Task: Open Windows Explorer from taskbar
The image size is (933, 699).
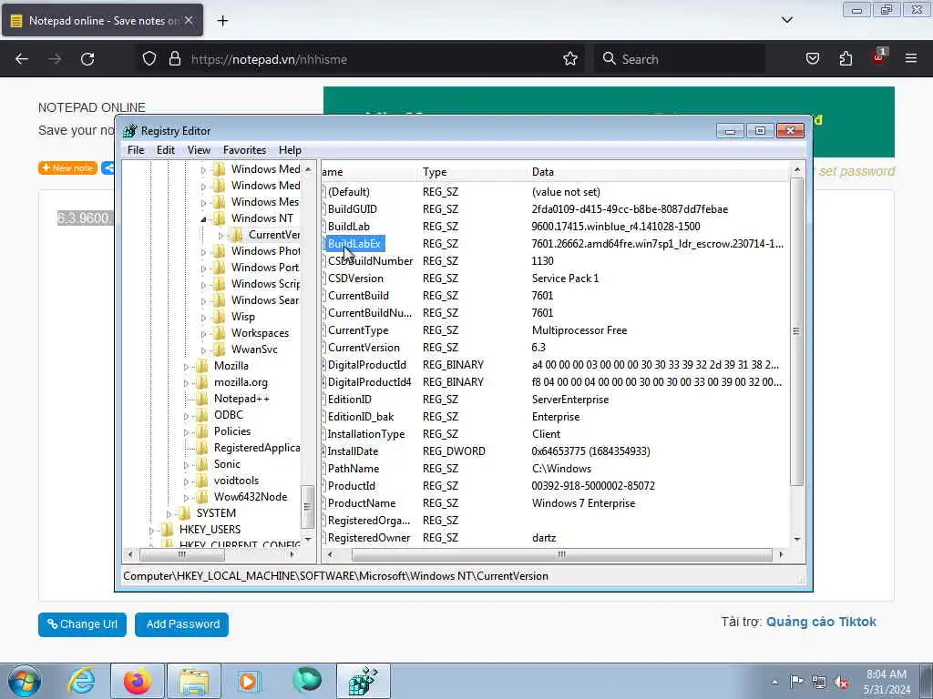Action: [x=193, y=681]
